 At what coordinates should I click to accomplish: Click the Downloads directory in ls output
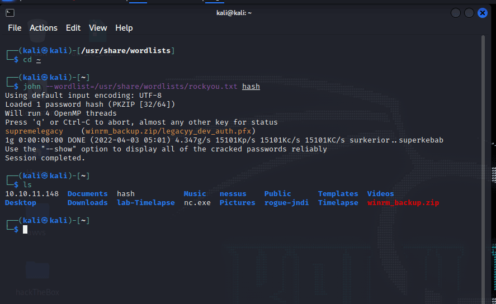(x=87, y=203)
